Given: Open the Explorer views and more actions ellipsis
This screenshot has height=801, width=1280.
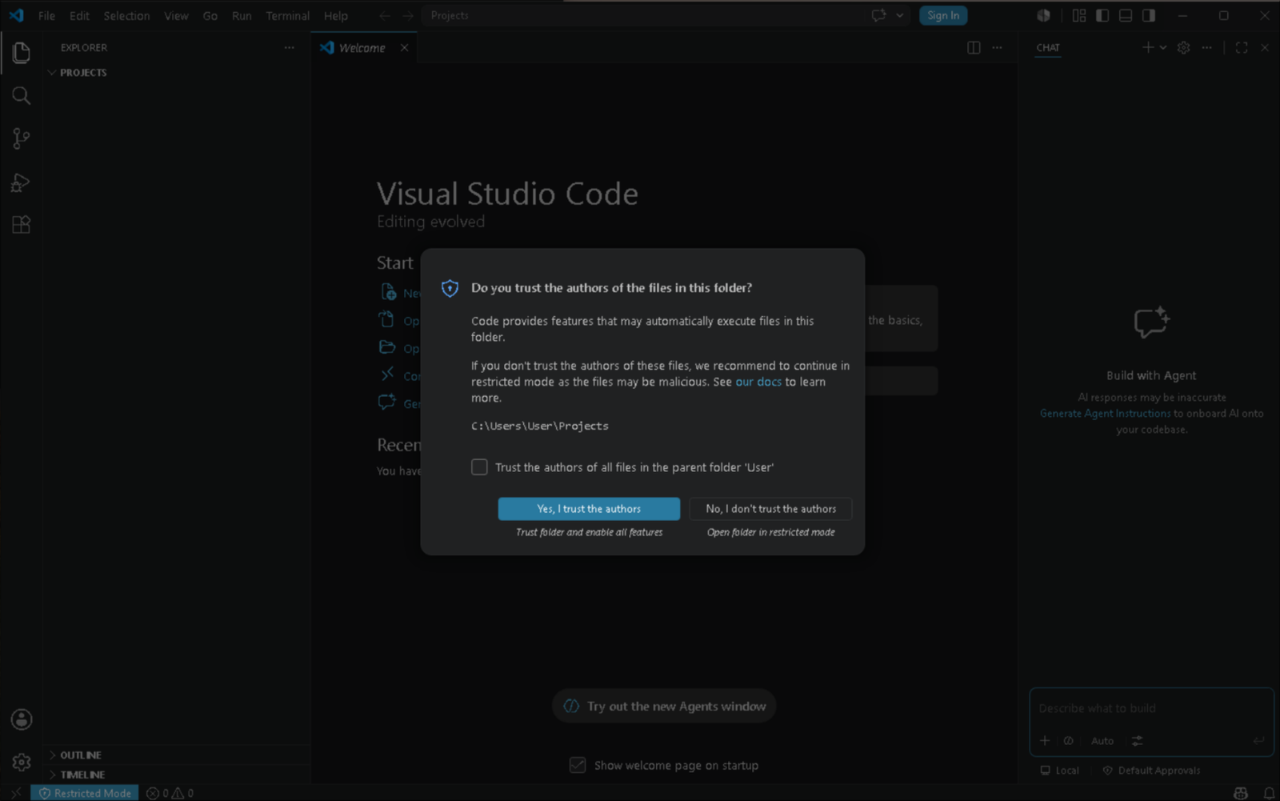Looking at the screenshot, I should (289, 48).
